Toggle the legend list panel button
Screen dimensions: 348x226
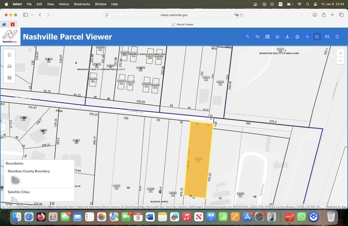point(317,37)
